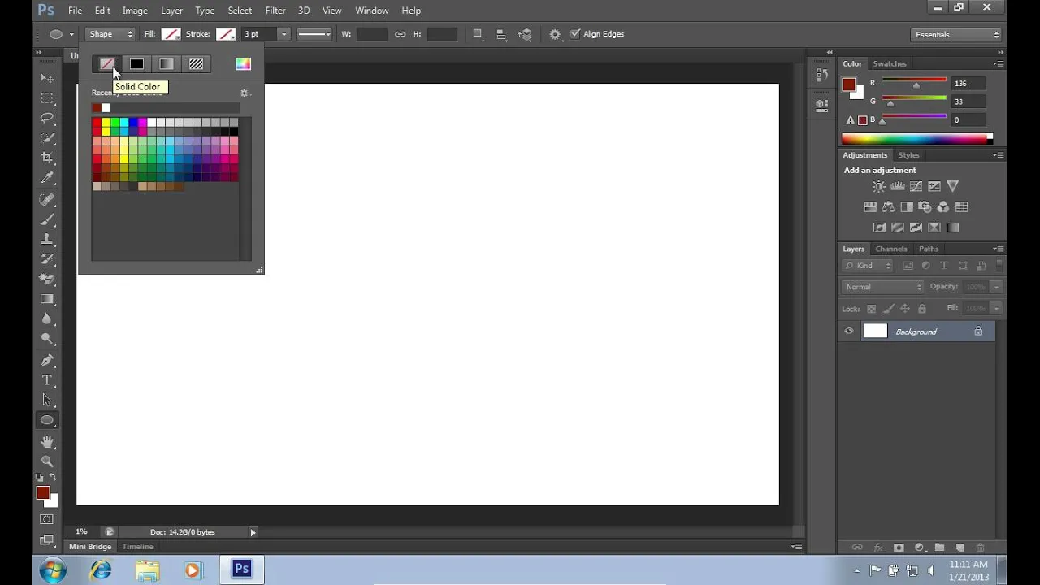Select the Lasso tool
Image resolution: width=1040 pixels, height=585 pixels.
[47, 119]
